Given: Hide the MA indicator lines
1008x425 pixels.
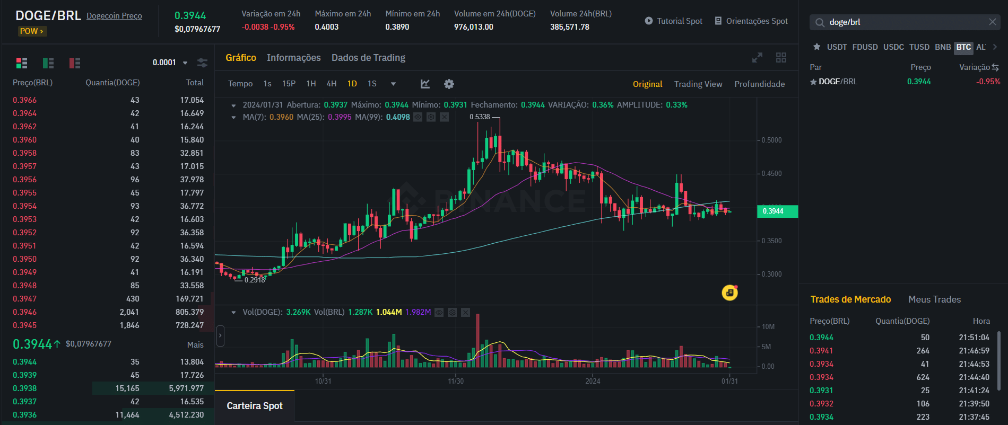Looking at the screenshot, I should pyautogui.click(x=418, y=117).
